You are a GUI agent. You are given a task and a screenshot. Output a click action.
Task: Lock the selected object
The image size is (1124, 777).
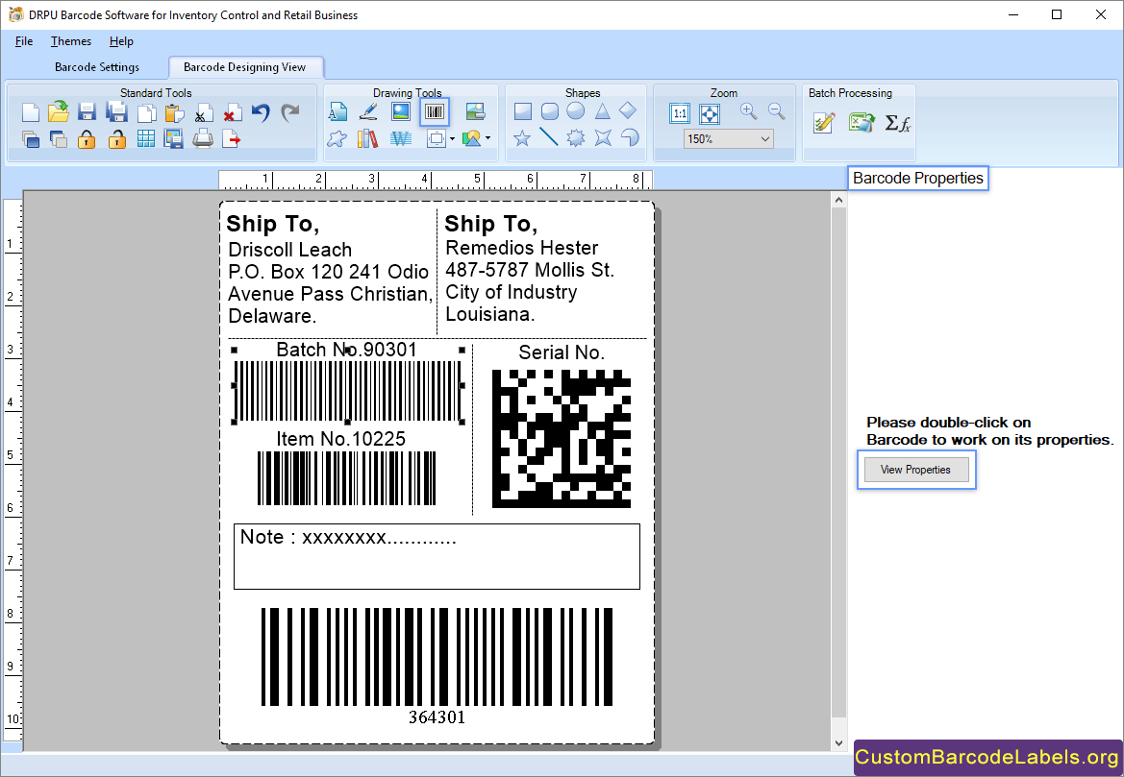coord(87,138)
